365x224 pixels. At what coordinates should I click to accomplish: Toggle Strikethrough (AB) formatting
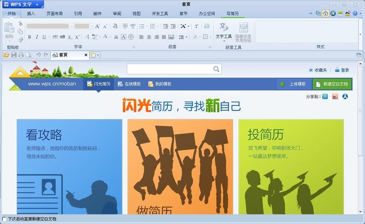tap(63, 37)
